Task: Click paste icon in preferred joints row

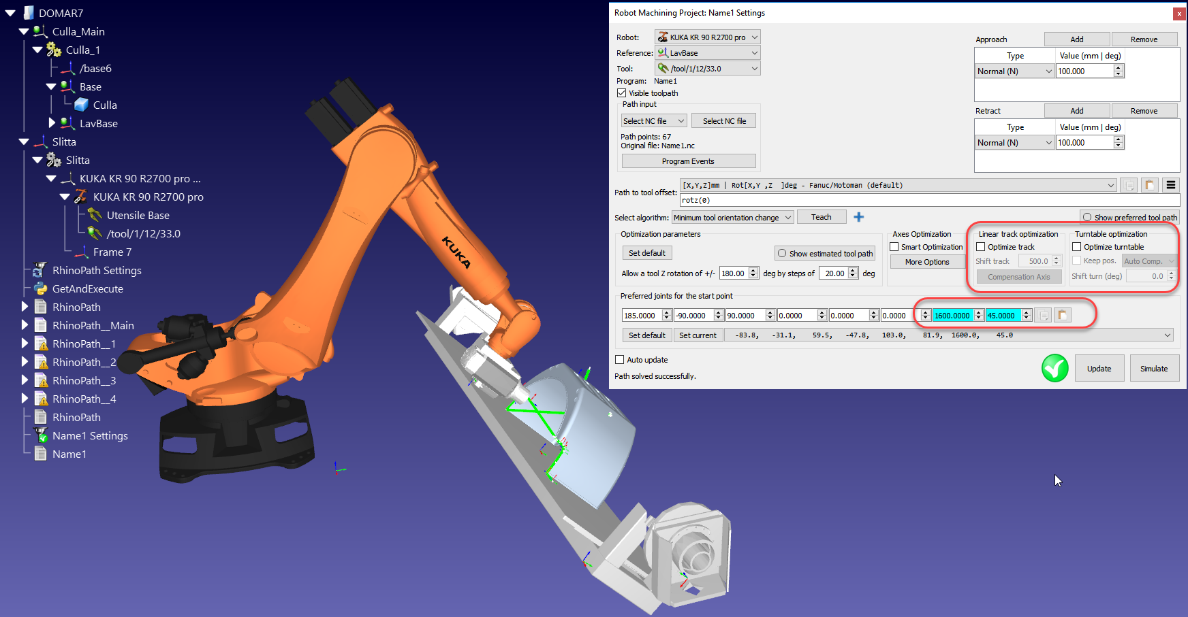Action: pyautogui.click(x=1062, y=315)
